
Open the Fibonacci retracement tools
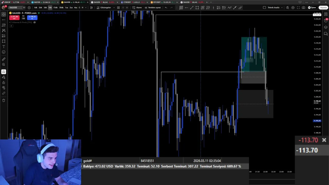pos(4,25)
